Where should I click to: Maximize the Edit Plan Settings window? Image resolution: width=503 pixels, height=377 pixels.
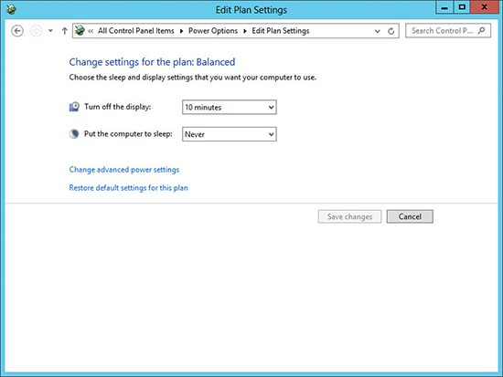pyautogui.click(x=462, y=7)
